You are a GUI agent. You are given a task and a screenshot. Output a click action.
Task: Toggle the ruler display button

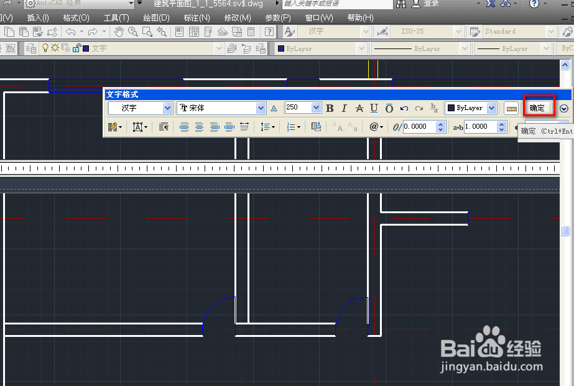(x=511, y=108)
